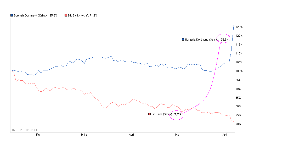The width and height of the screenshot is (288, 150).
Task: Click the 100% label on the percentage axis
Action: (x=239, y=71)
